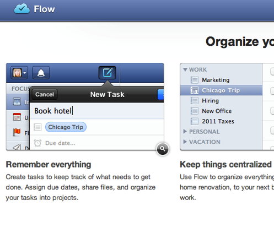Click the Cancel button in New Task
The width and height of the screenshot is (274, 227).
point(45,94)
